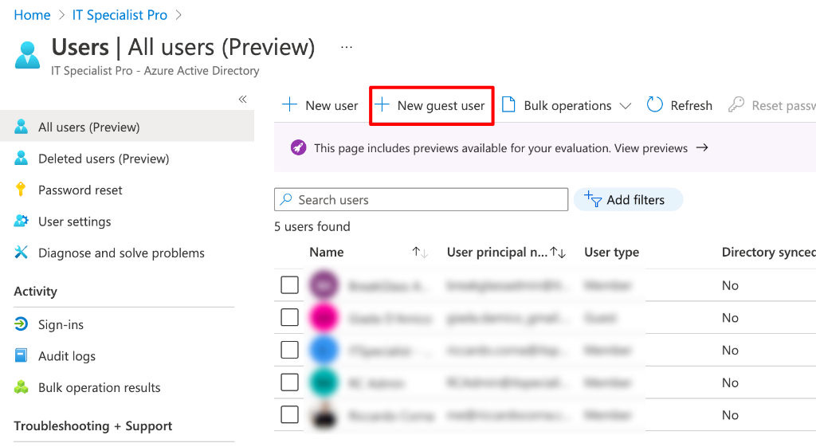Screen dimensions: 816x447
Task: Click the '5 users found' text
Action: click(312, 227)
